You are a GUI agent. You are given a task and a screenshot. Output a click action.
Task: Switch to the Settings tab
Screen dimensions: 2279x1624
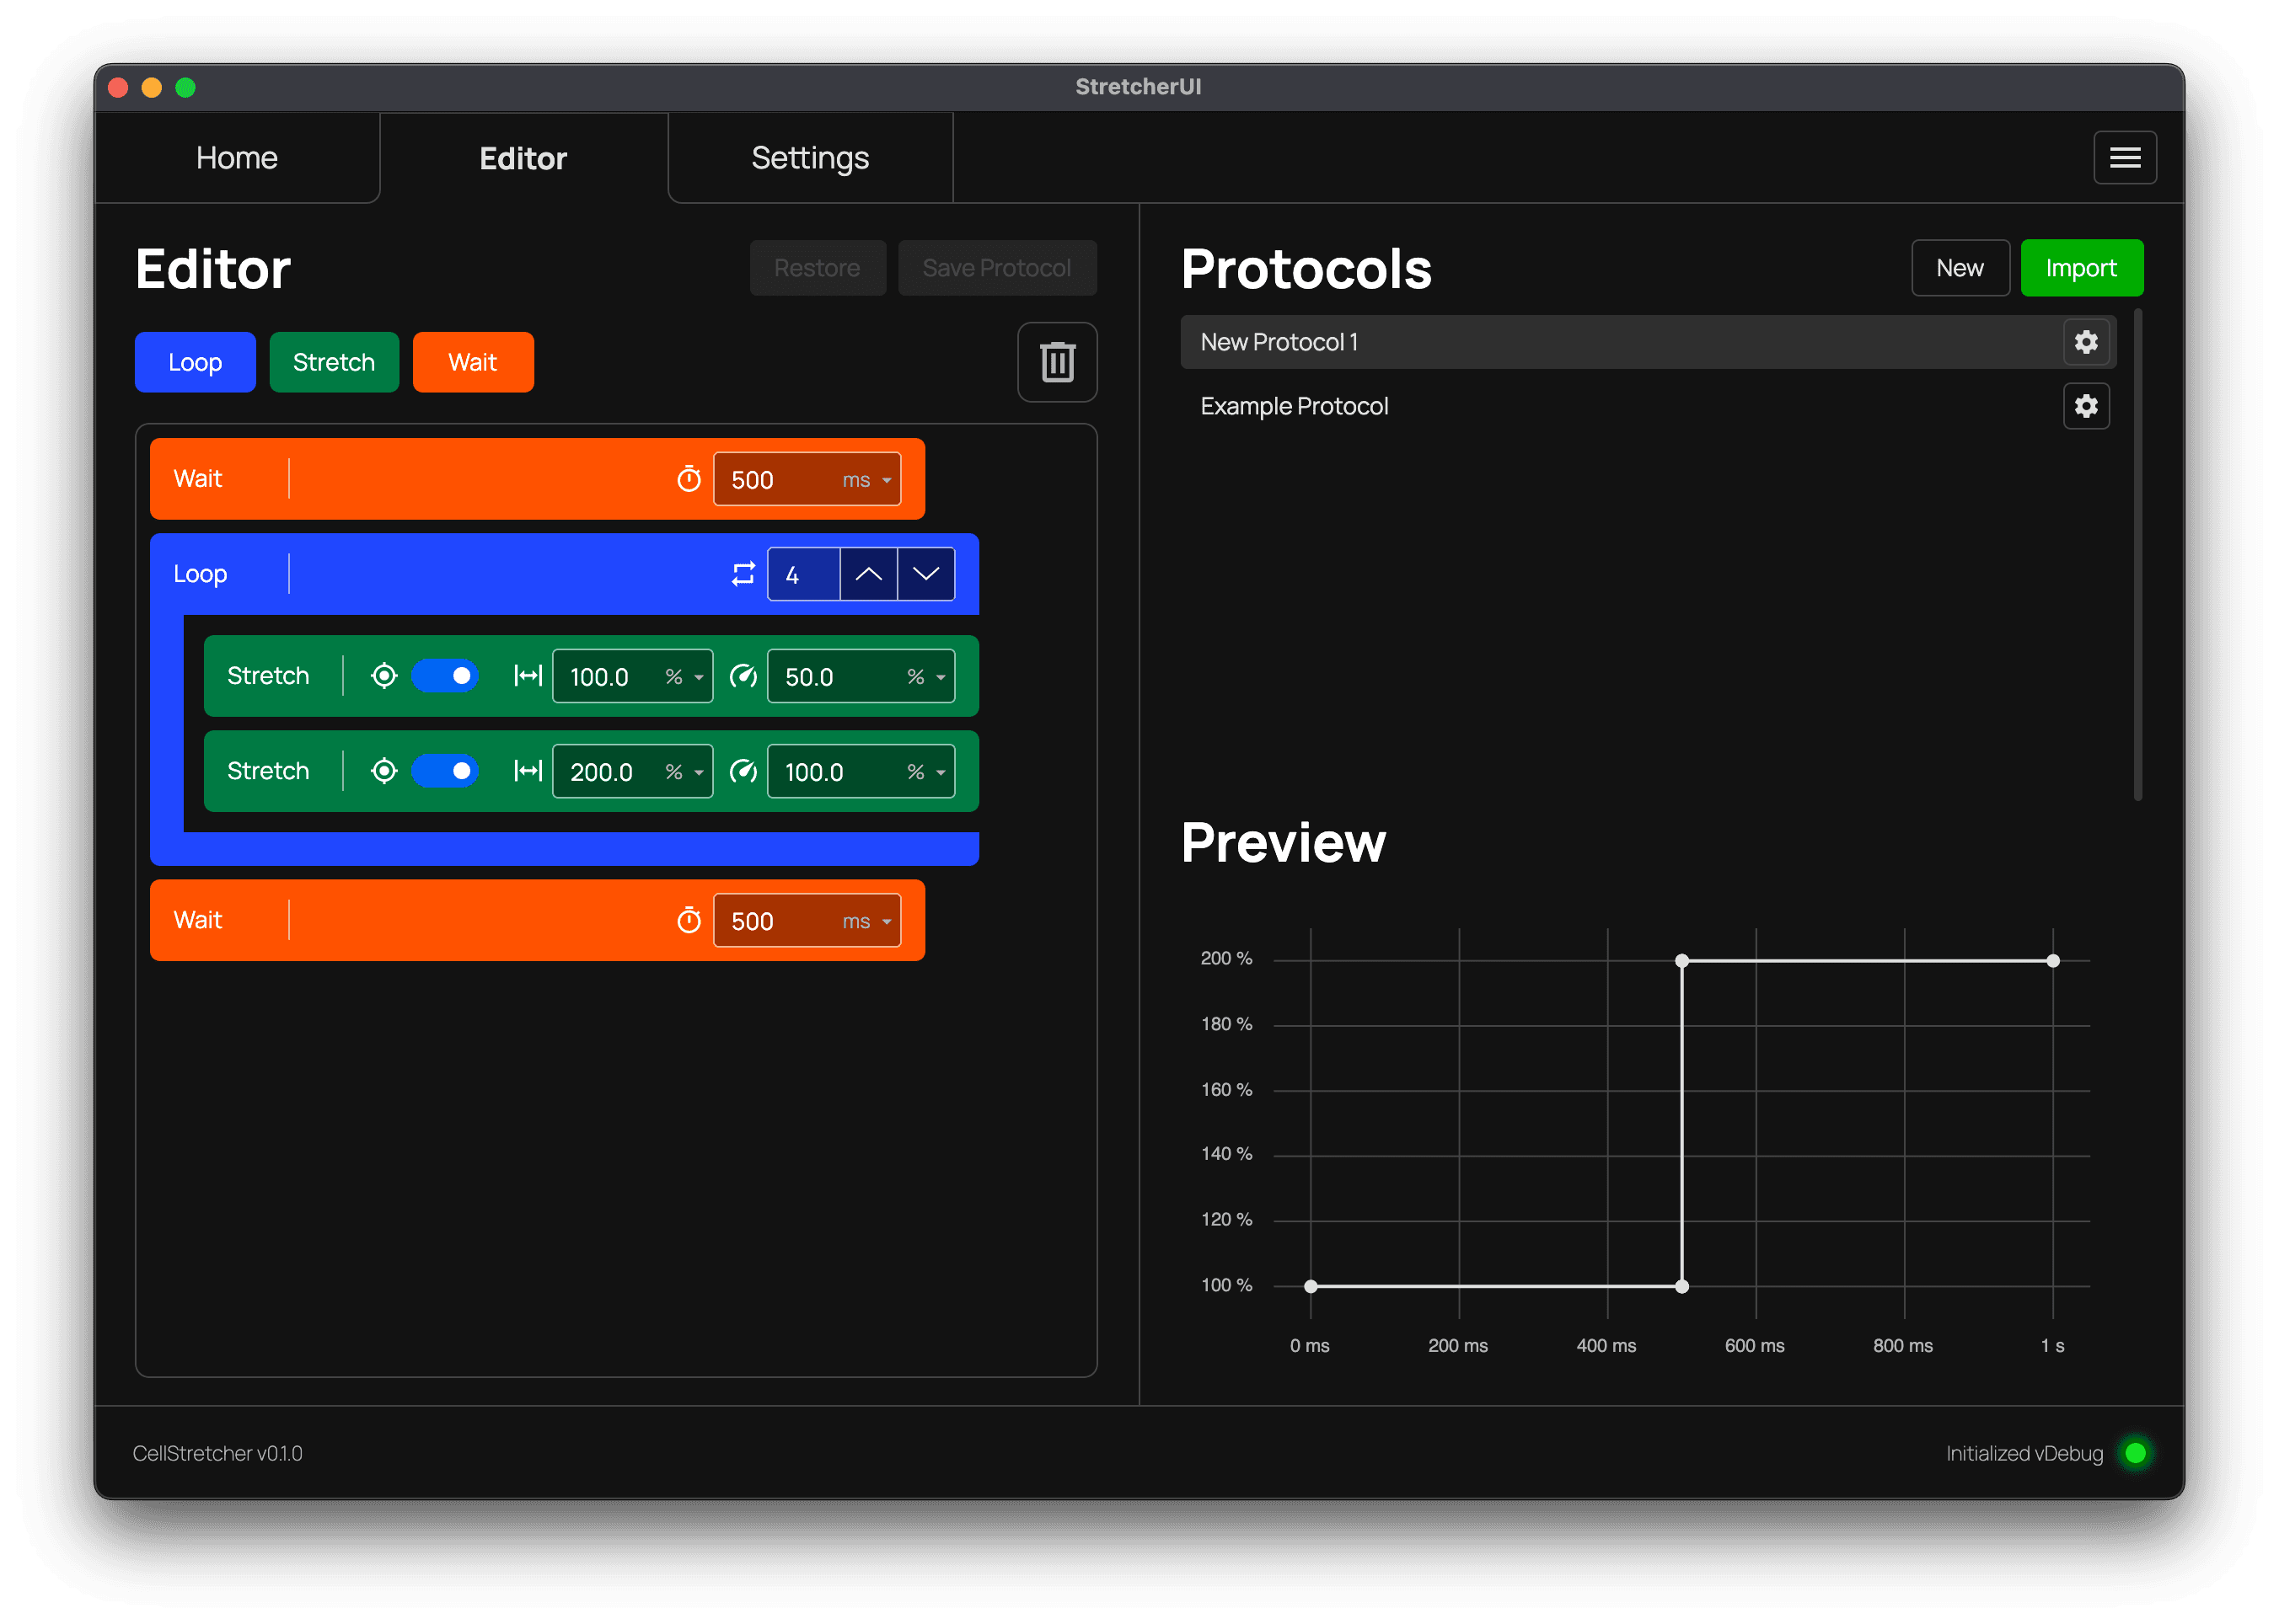click(810, 158)
